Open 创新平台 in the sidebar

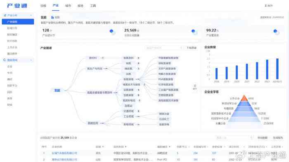pos(12,86)
